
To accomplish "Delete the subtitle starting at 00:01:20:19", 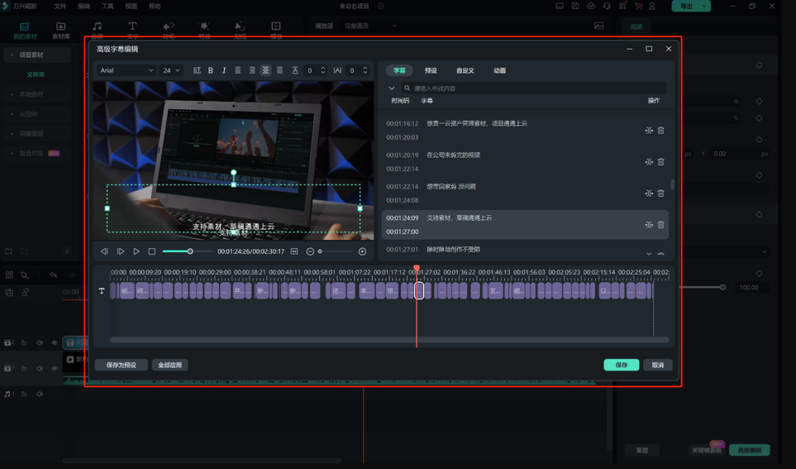I will tap(661, 162).
